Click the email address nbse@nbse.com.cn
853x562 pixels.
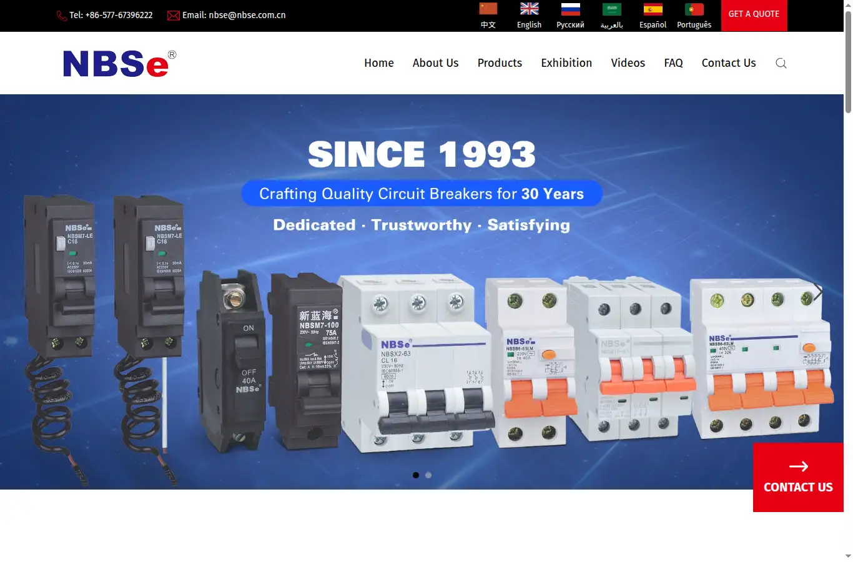(x=247, y=15)
